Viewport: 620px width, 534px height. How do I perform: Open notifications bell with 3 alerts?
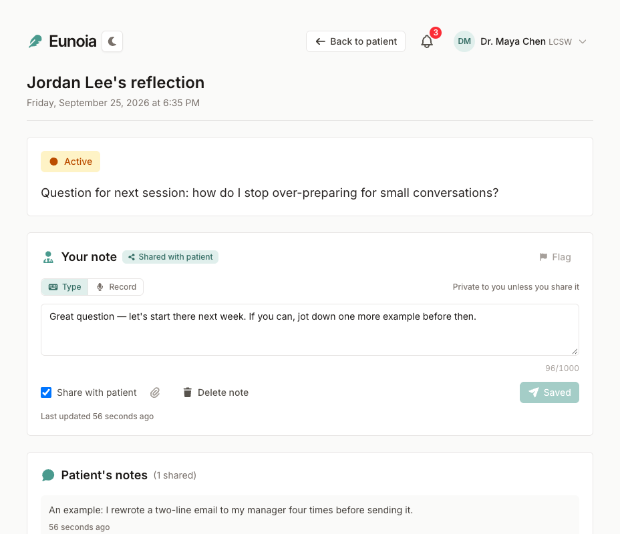[427, 41]
